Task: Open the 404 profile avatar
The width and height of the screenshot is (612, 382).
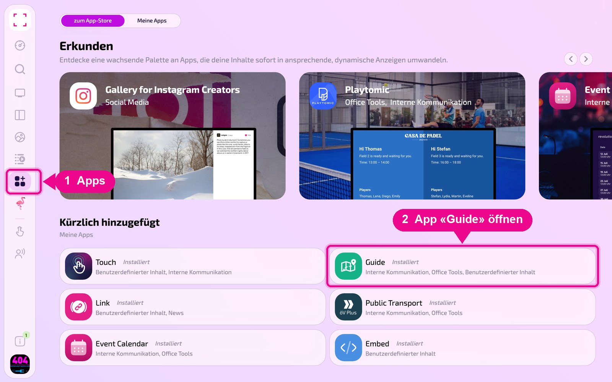Action: tap(20, 364)
